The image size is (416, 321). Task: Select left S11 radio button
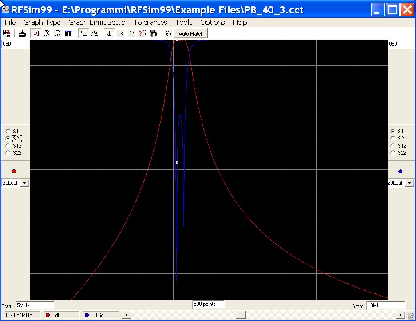click(8, 132)
